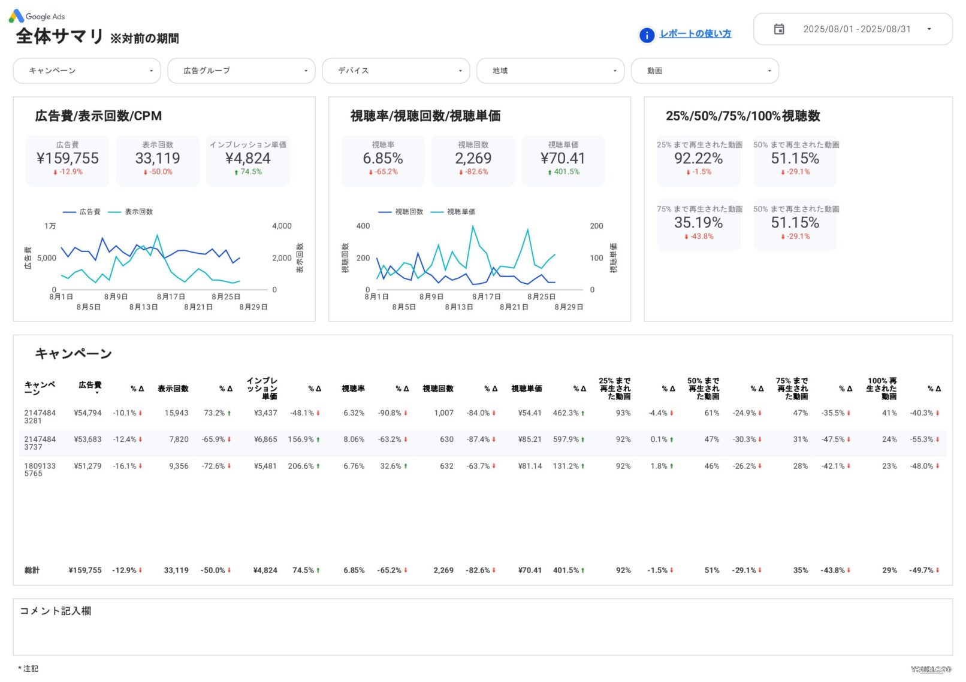The width and height of the screenshot is (966, 682).
Task: Click the green increase arrow beside 401.5%
Action: 550,171
